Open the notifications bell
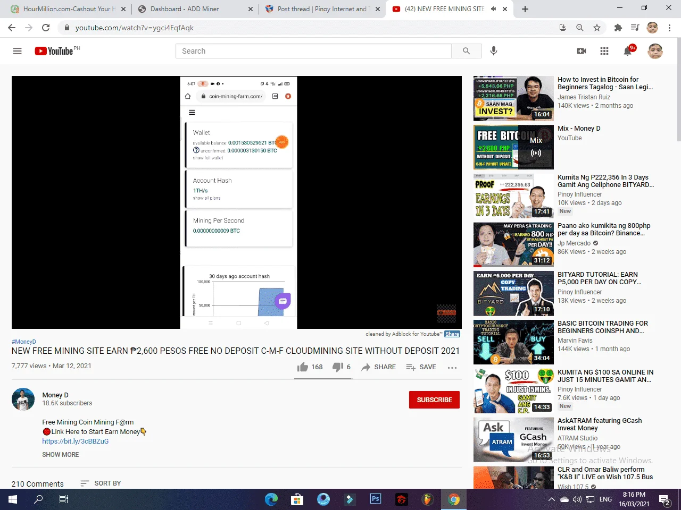This screenshot has width=681, height=510. pyautogui.click(x=628, y=51)
